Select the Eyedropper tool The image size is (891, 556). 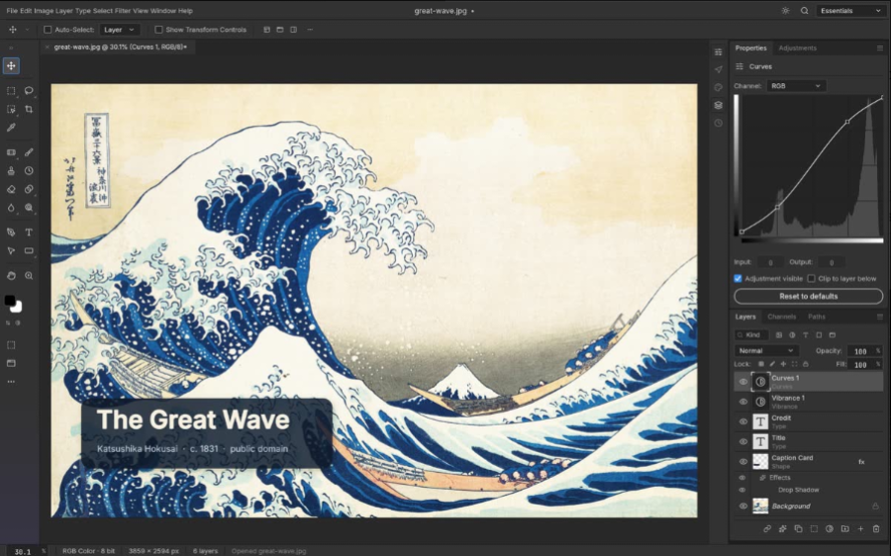11,128
